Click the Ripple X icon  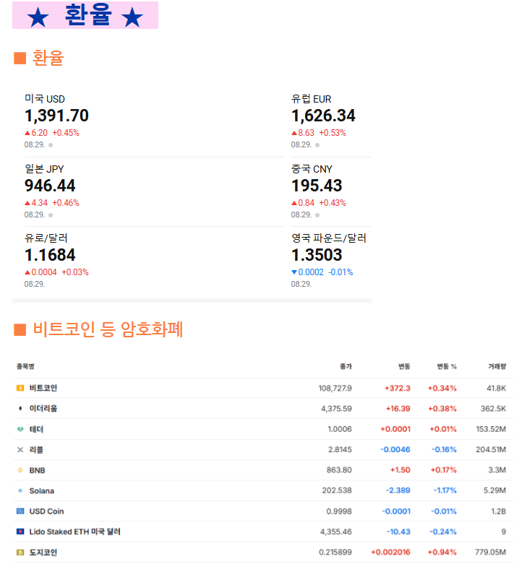click(20, 450)
